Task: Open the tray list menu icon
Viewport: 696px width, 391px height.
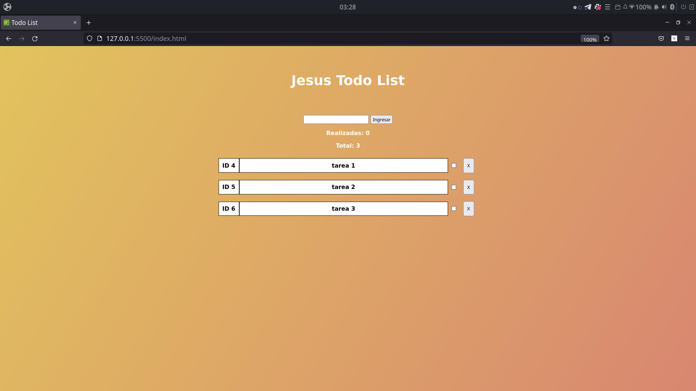Action: coord(608,7)
